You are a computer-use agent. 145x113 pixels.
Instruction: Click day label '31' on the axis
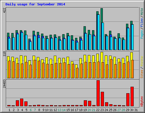coord(136,110)
